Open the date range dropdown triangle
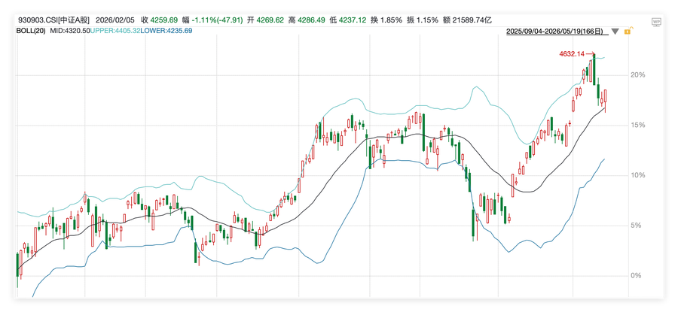This screenshot has width=678, height=312. 615,32
